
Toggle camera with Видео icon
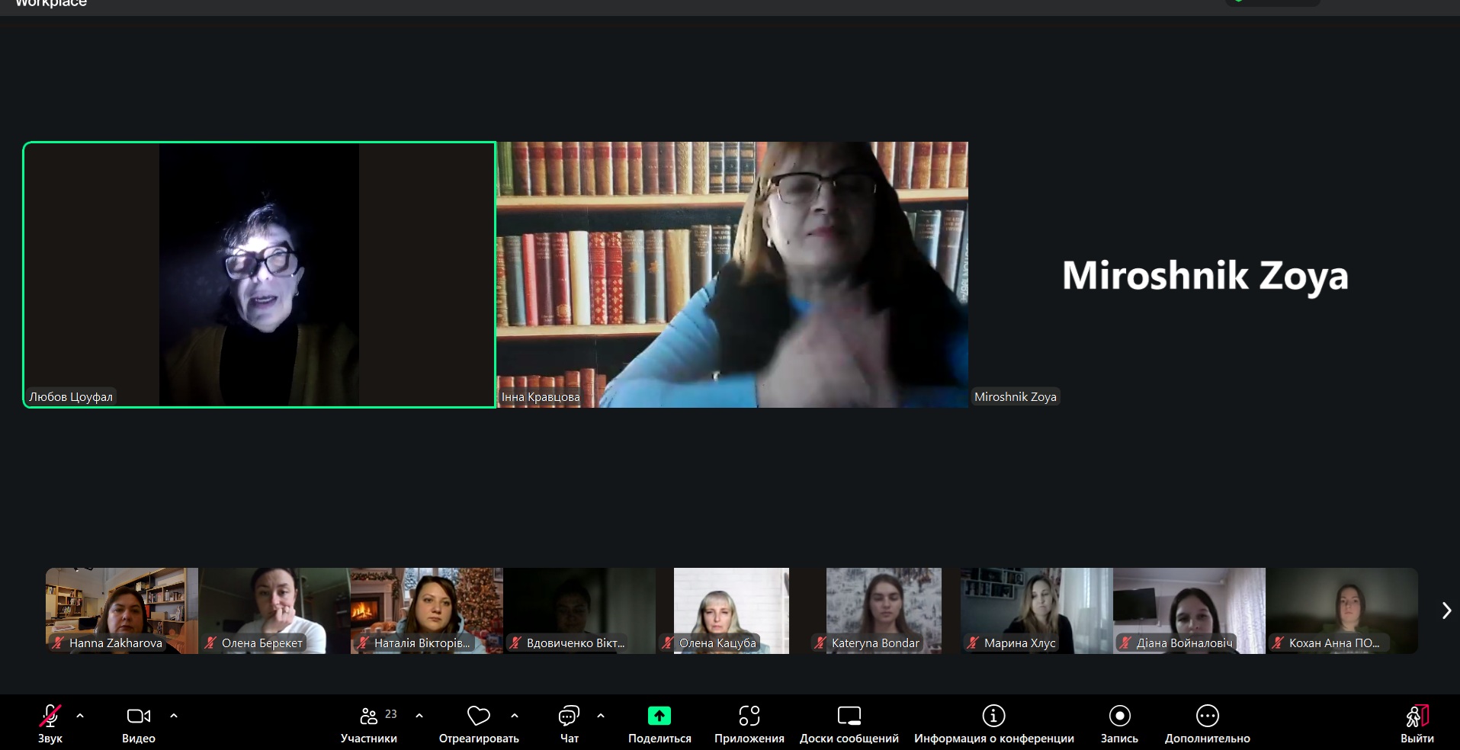click(138, 716)
